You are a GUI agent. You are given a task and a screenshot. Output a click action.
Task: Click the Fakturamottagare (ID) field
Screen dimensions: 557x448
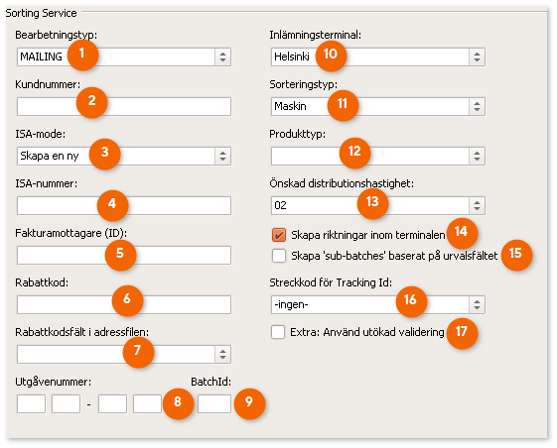coord(124,255)
